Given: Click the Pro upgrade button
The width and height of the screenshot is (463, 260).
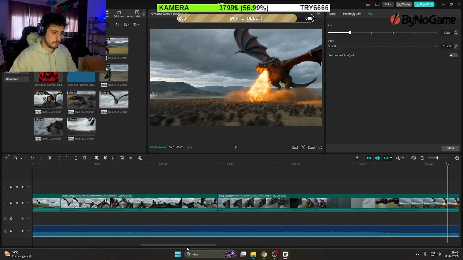Looking at the screenshot, I should coord(388,4).
